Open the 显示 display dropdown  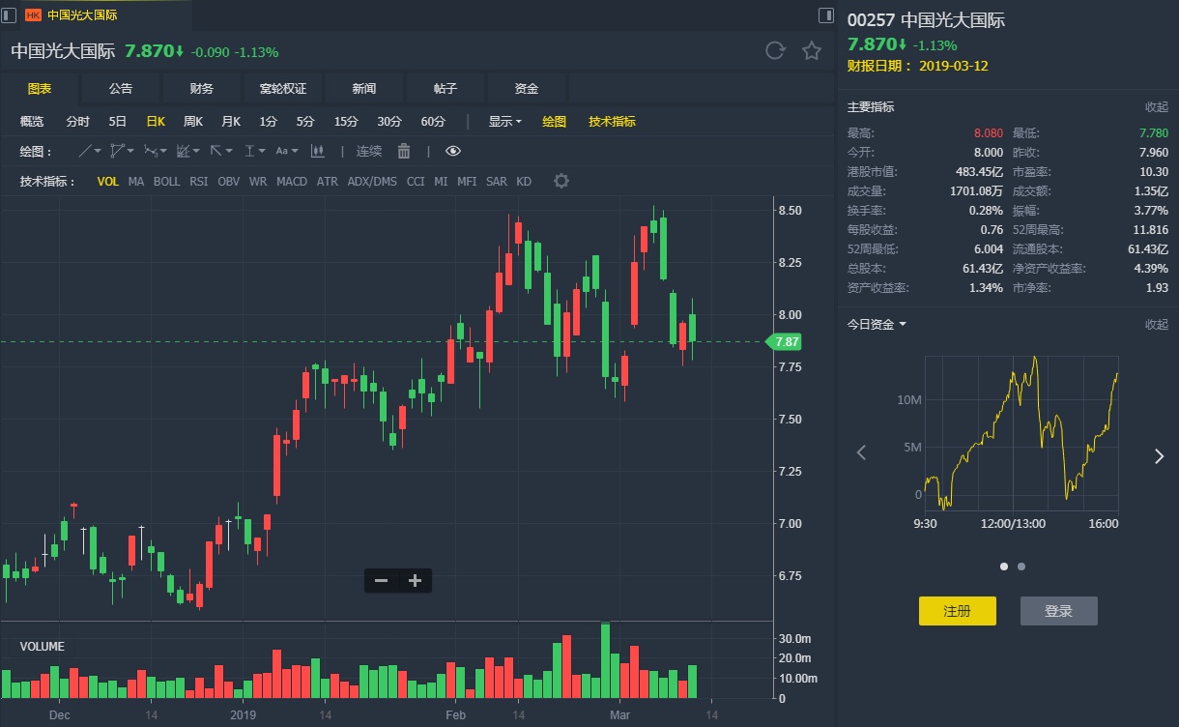coord(504,122)
